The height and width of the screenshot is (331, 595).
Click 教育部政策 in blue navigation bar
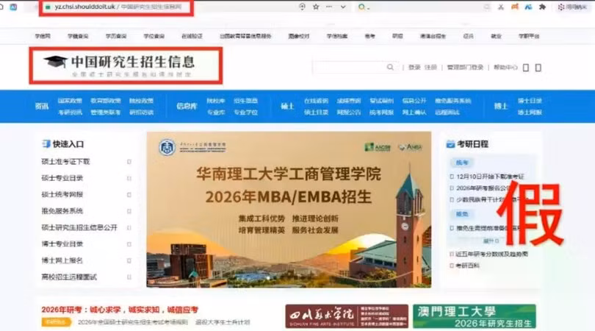(x=106, y=101)
